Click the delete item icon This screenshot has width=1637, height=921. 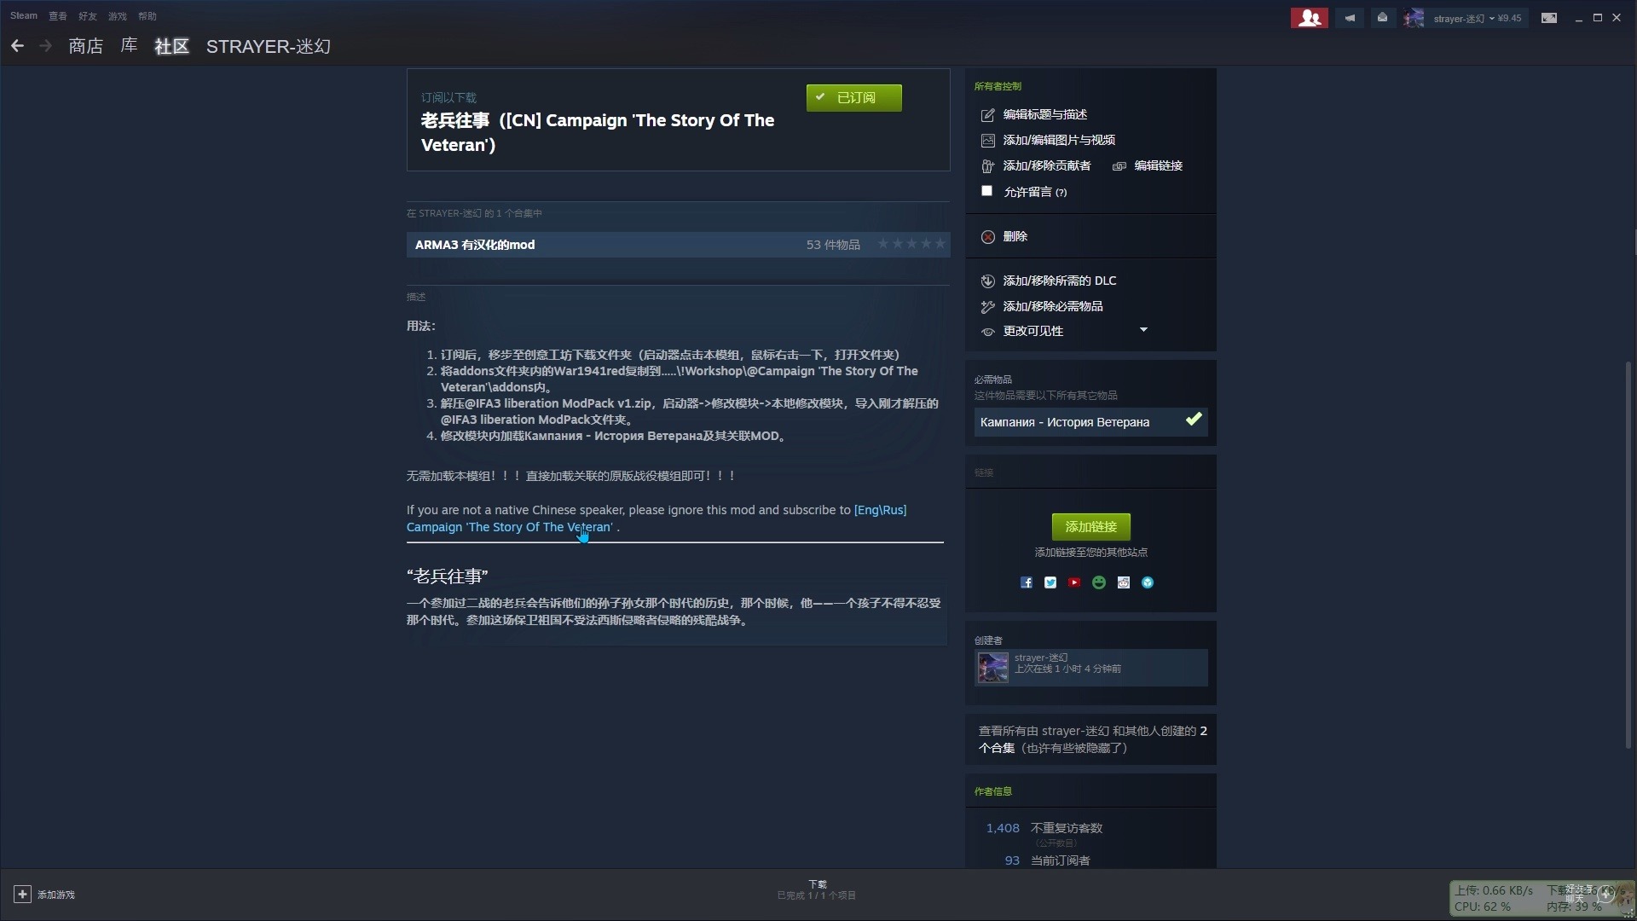987,237
